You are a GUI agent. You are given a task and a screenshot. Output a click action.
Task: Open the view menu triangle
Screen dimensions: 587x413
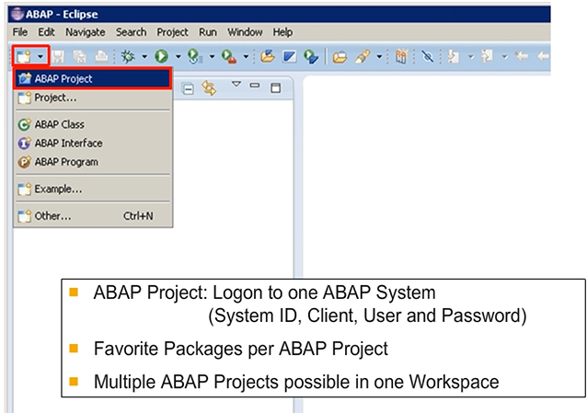pyautogui.click(x=236, y=86)
